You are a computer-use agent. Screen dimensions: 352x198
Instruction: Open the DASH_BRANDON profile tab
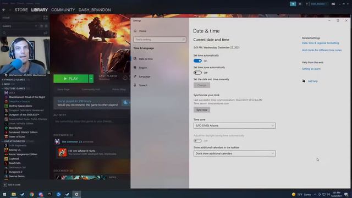[x=95, y=10]
